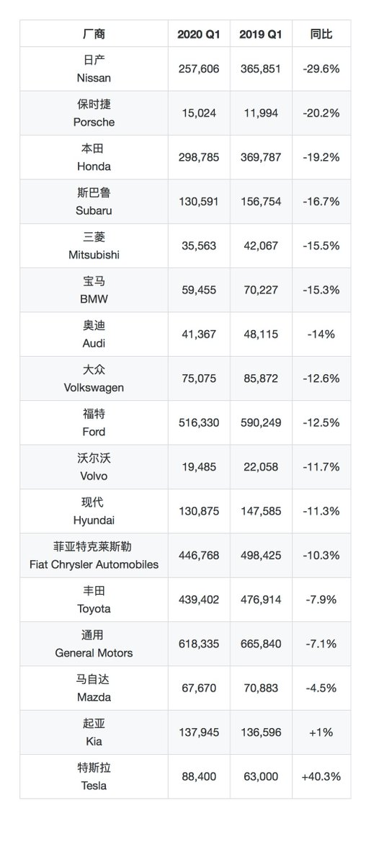Select Kia's +1% change cell

pyautogui.click(x=321, y=732)
